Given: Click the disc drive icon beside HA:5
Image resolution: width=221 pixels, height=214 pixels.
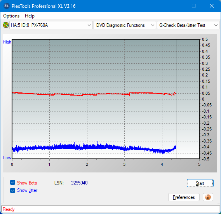Looking at the screenshot, I should point(6,25).
